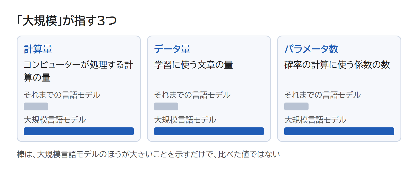Click それまでの言語モデル label in パラメータ数 card
Screen dimensions: 418x175
click(322, 95)
